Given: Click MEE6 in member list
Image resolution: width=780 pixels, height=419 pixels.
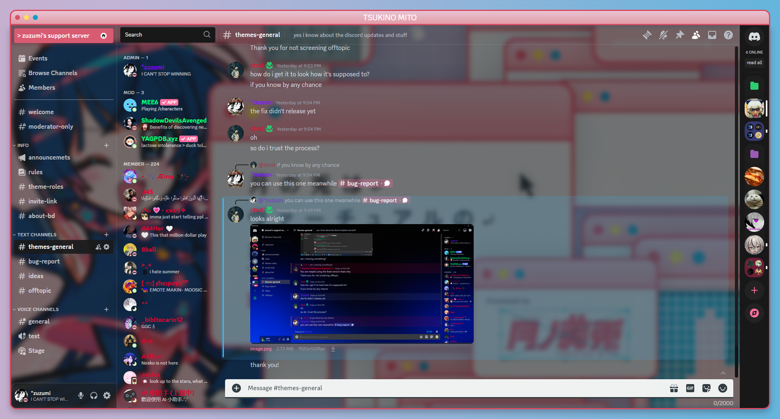Looking at the screenshot, I should 167,105.
